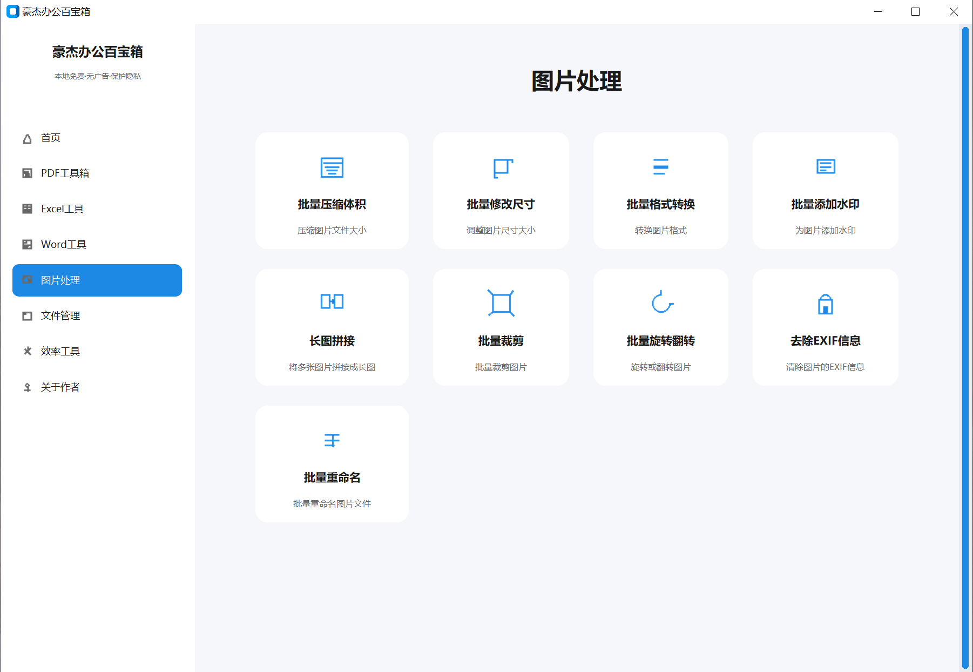Click the batch compress (批量压缩体积) icon
Image resolution: width=973 pixels, height=672 pixels.
tap(332, 167)
